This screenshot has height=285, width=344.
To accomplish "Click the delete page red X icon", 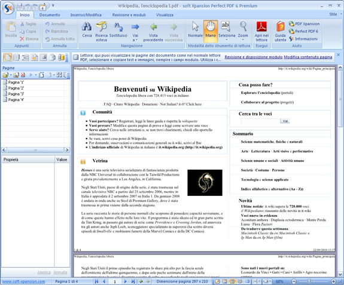I will [23, 75].
